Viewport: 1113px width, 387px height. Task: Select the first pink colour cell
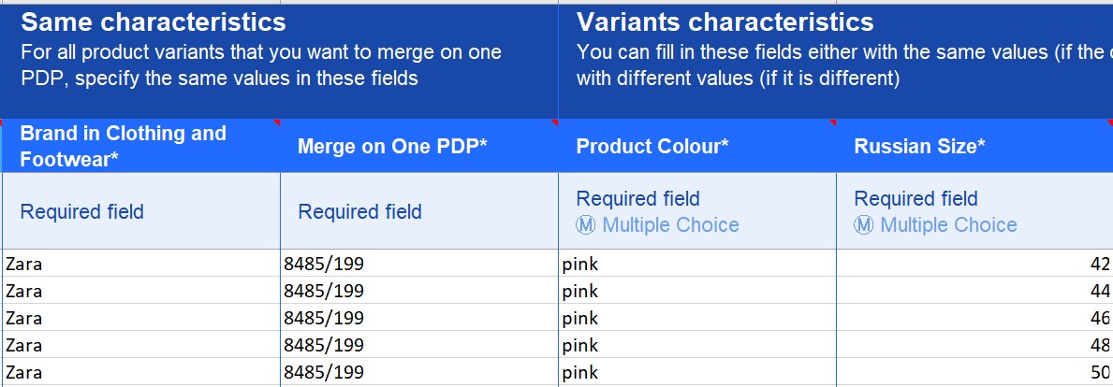click(x=697, y=264)
